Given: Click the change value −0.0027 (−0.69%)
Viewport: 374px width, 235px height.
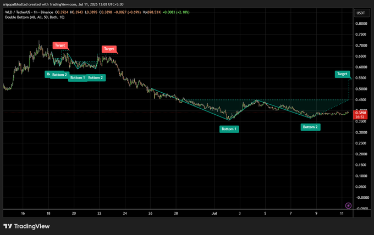Looking at the screenshot, I should pyautogui.click(x=127, y=12).
